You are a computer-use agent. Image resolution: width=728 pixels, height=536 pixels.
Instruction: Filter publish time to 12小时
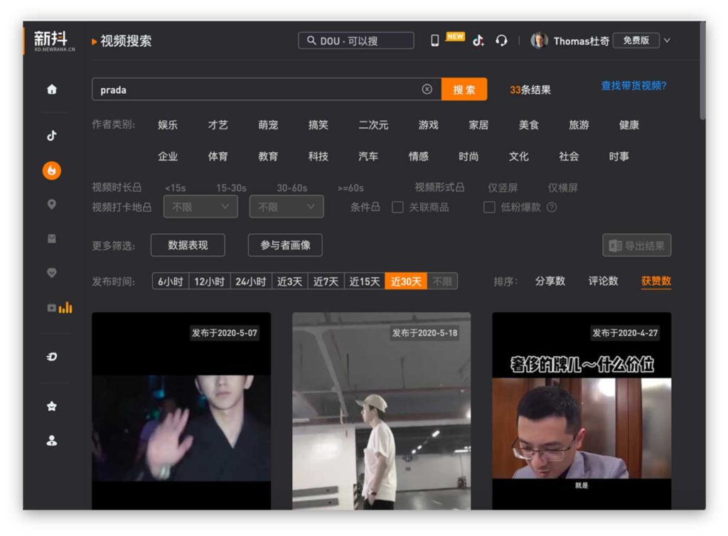pos(210,282)
